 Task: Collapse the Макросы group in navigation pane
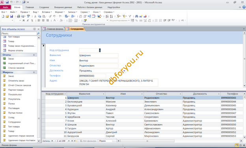point(34,72)
